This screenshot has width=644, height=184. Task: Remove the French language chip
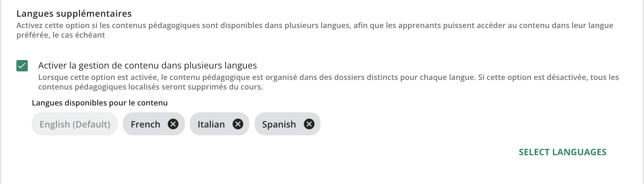click(x=173, y=124)
